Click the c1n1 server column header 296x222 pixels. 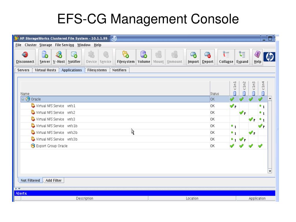tap(235, 88)
